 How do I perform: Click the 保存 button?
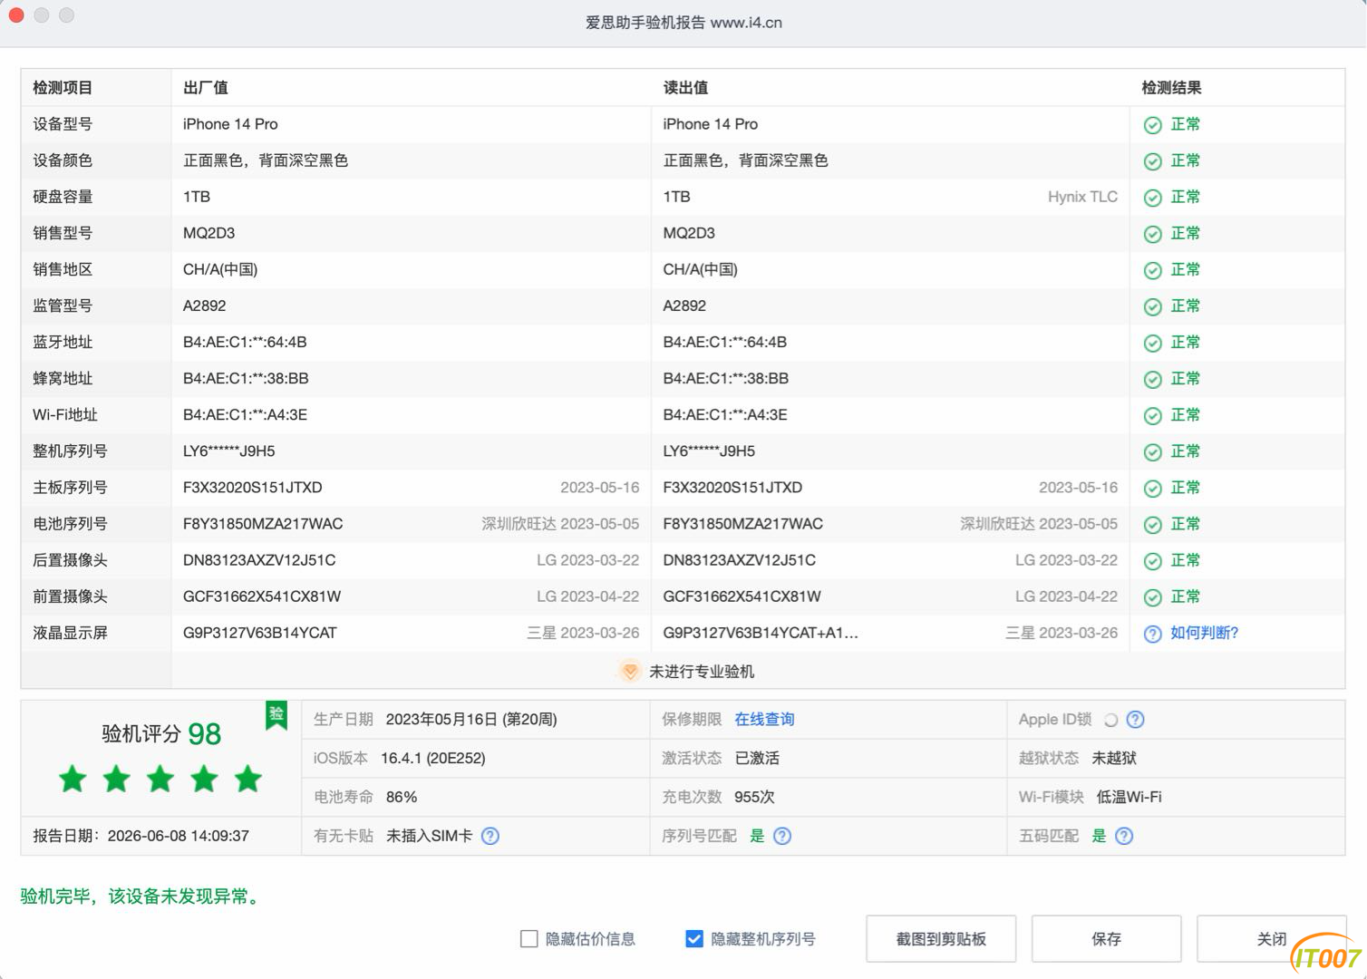click(1106, 939)
